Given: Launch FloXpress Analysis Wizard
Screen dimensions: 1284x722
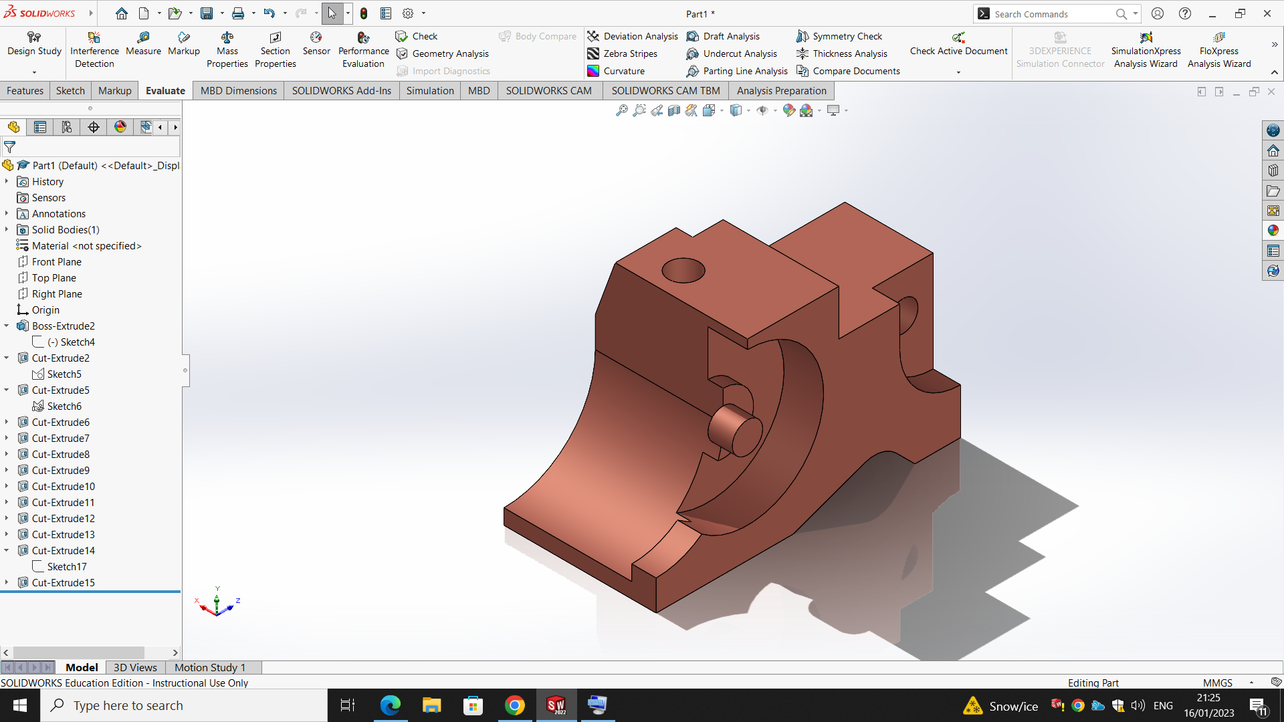Looking at the screenshot, I should [1218, 50].
